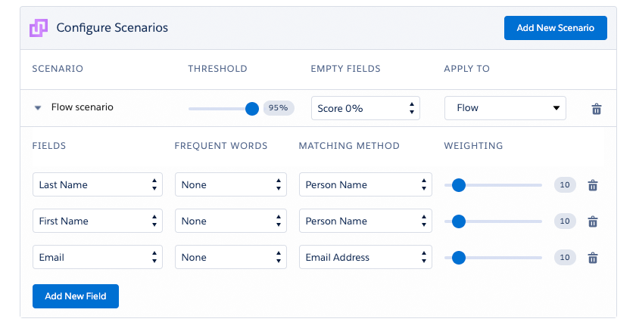Open the Email Address matching method dropdown
The height and width of the screenshot is (325, 636).
pyautogui.click(x=366, y=257)
